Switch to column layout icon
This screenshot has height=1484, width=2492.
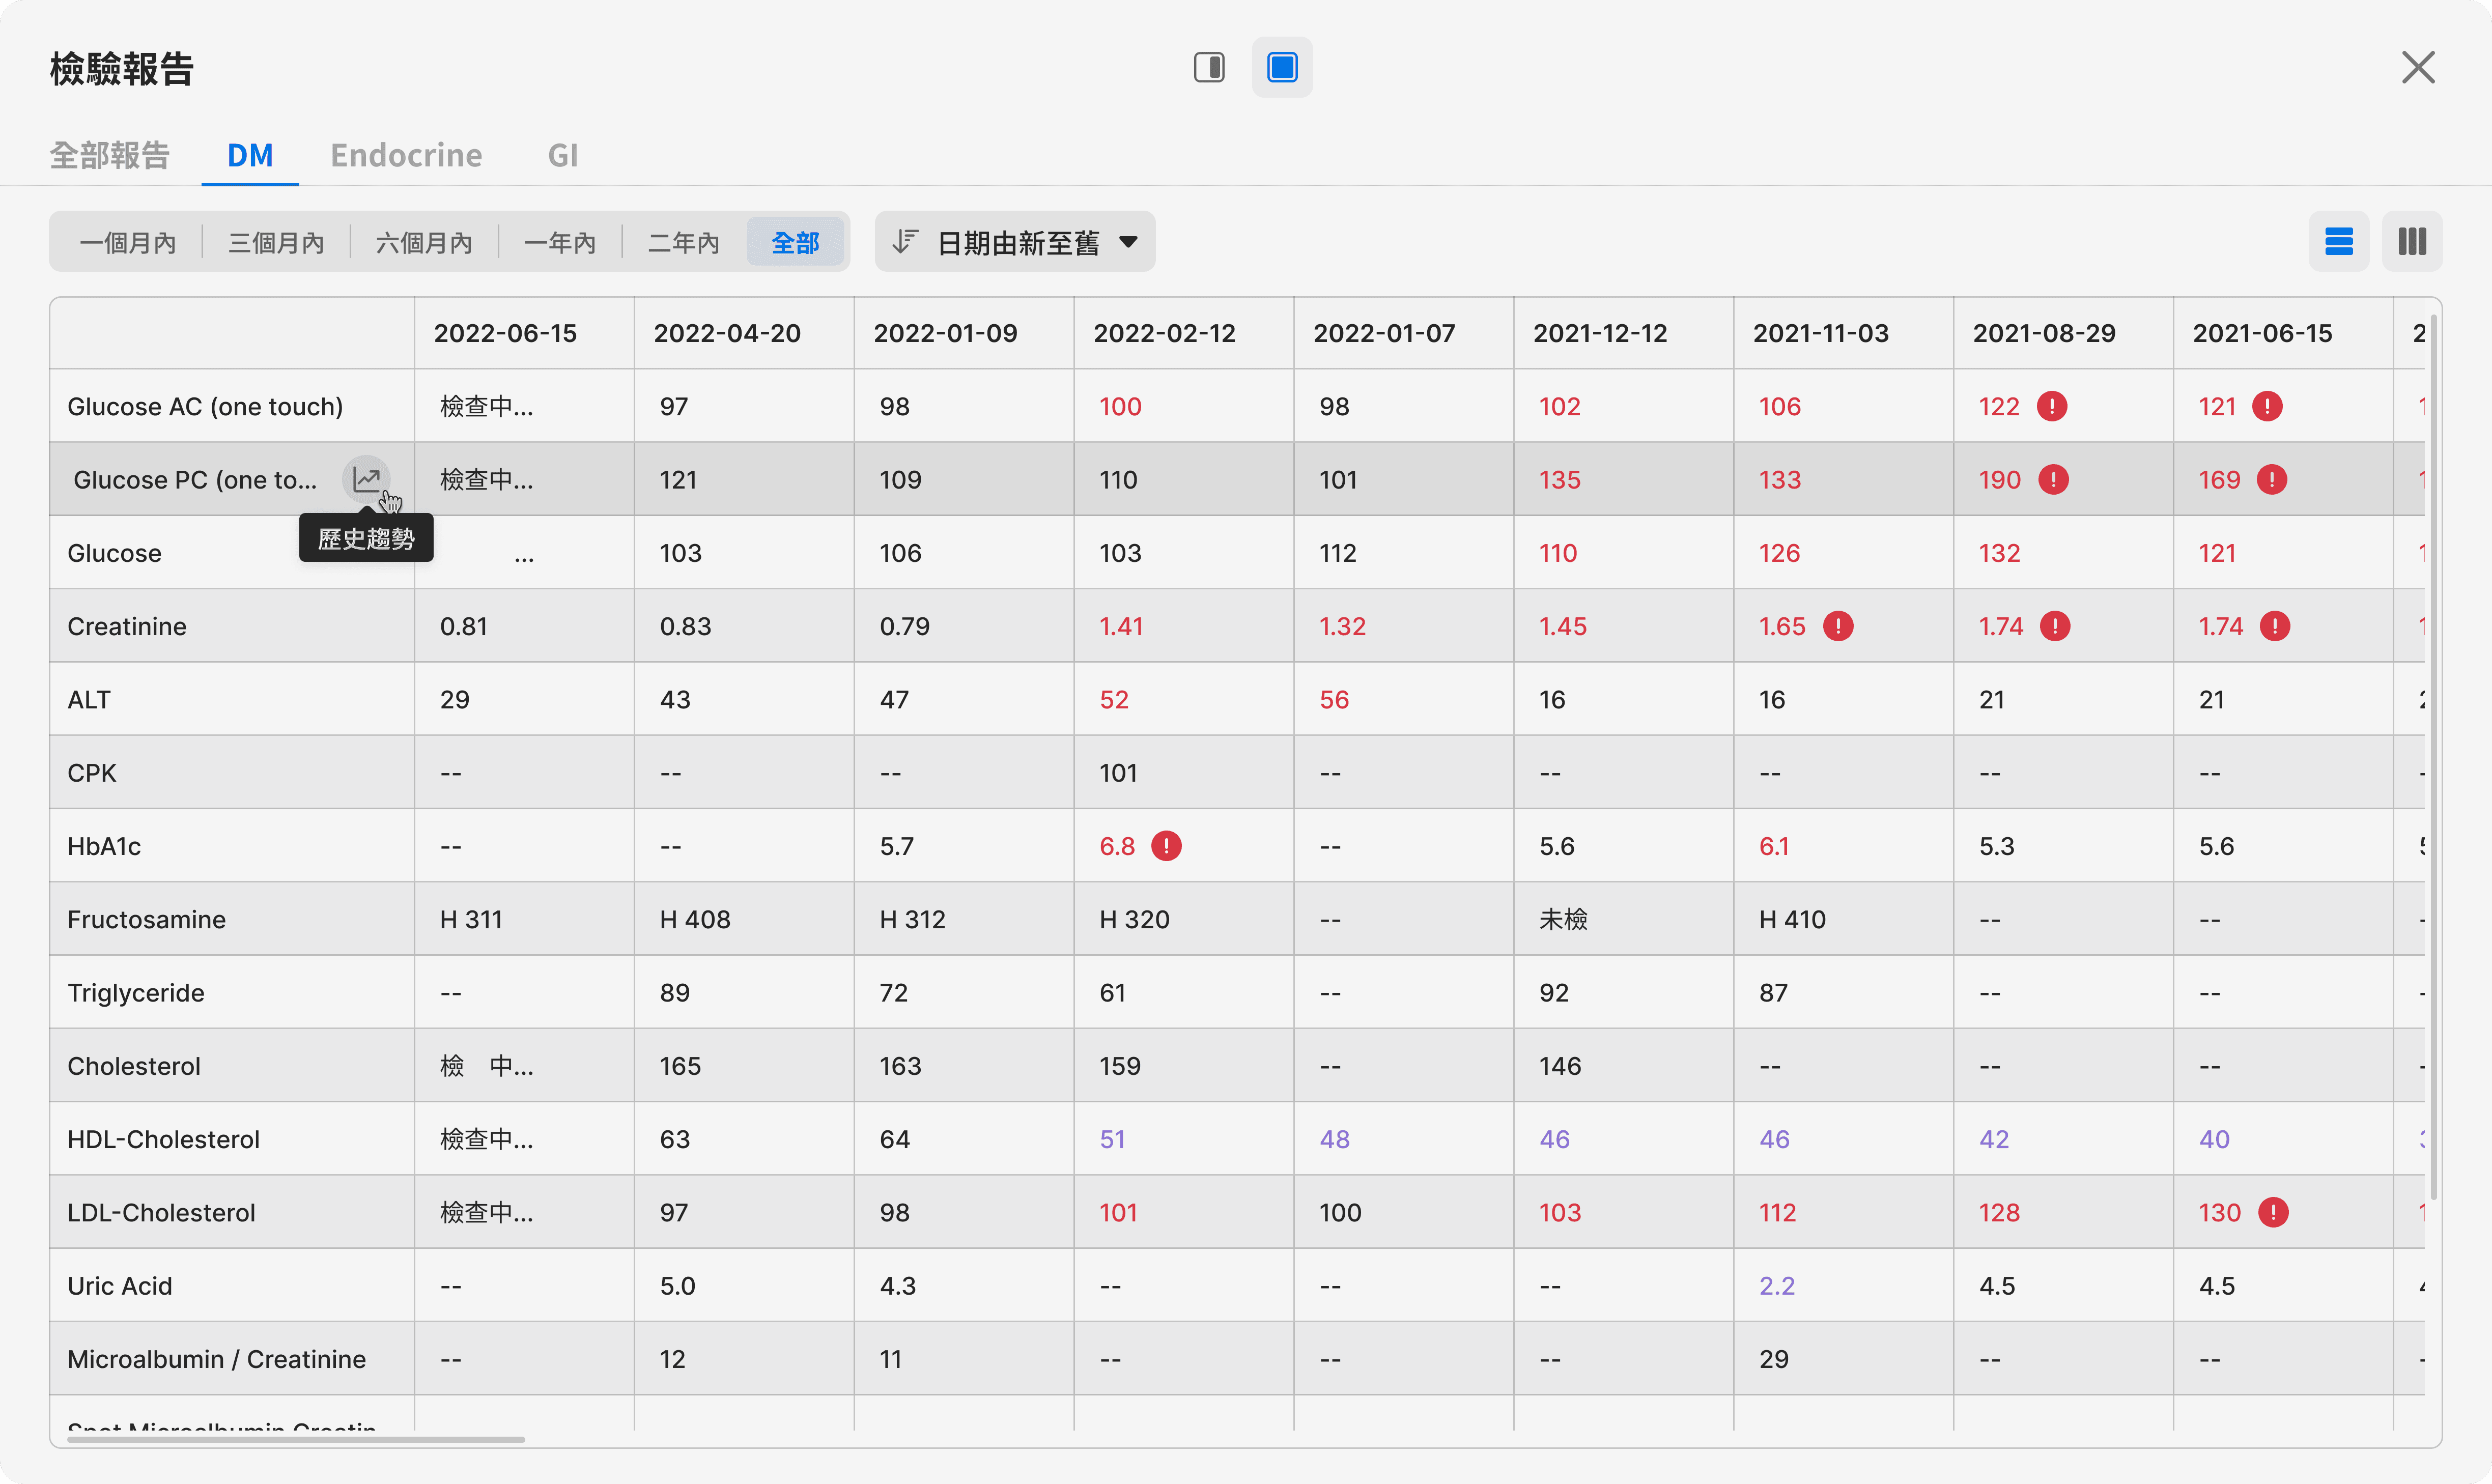(2412, 241)
